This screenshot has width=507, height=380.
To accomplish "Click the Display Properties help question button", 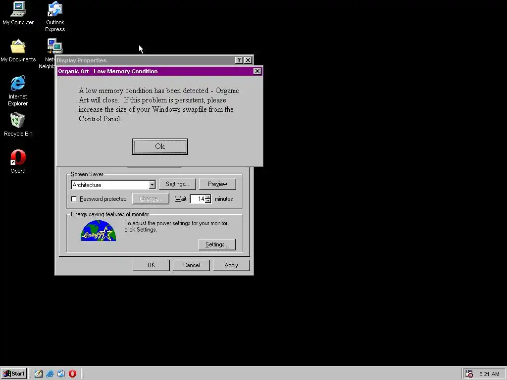I will (239, 60).
